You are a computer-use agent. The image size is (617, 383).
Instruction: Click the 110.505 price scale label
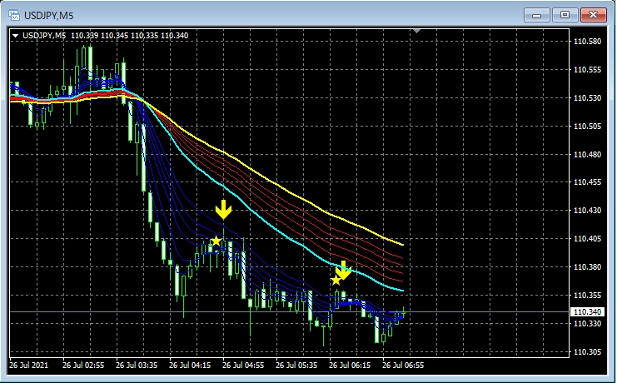pyautogui.click(x=588, y=126)
